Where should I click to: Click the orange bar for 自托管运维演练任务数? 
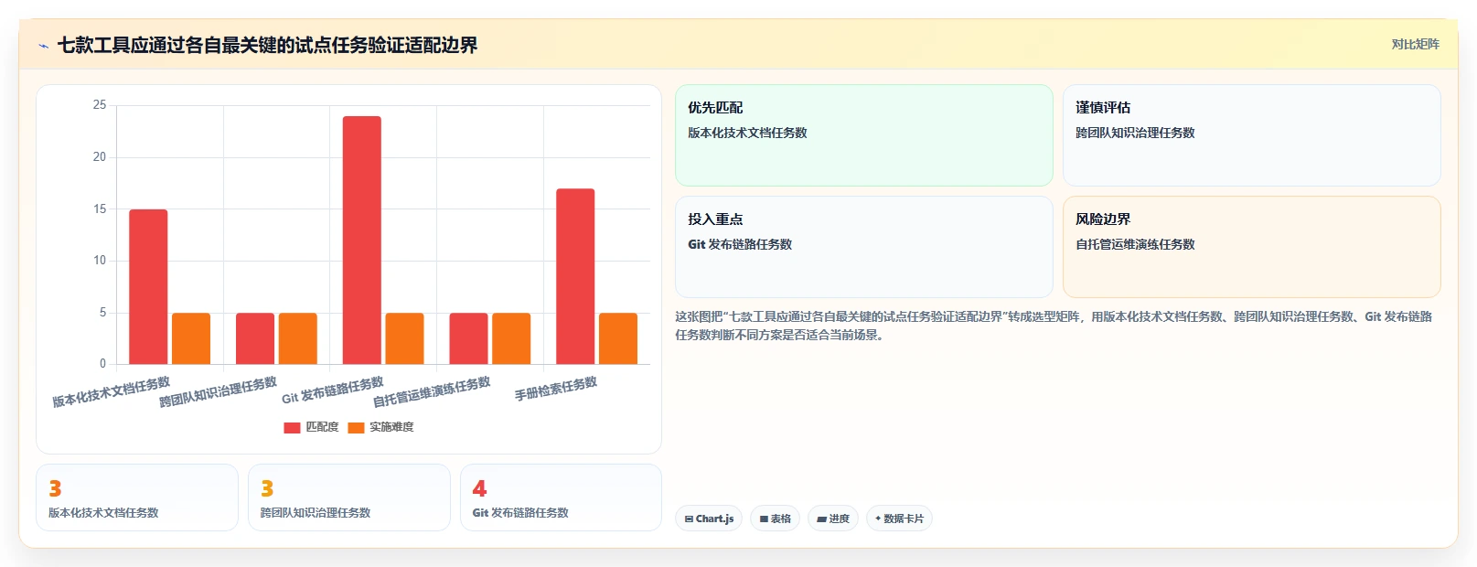(511, 338)
